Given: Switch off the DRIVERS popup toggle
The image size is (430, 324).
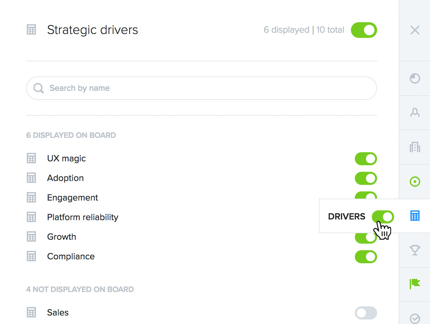Looking at the screenshot, I should pos(383,217).
